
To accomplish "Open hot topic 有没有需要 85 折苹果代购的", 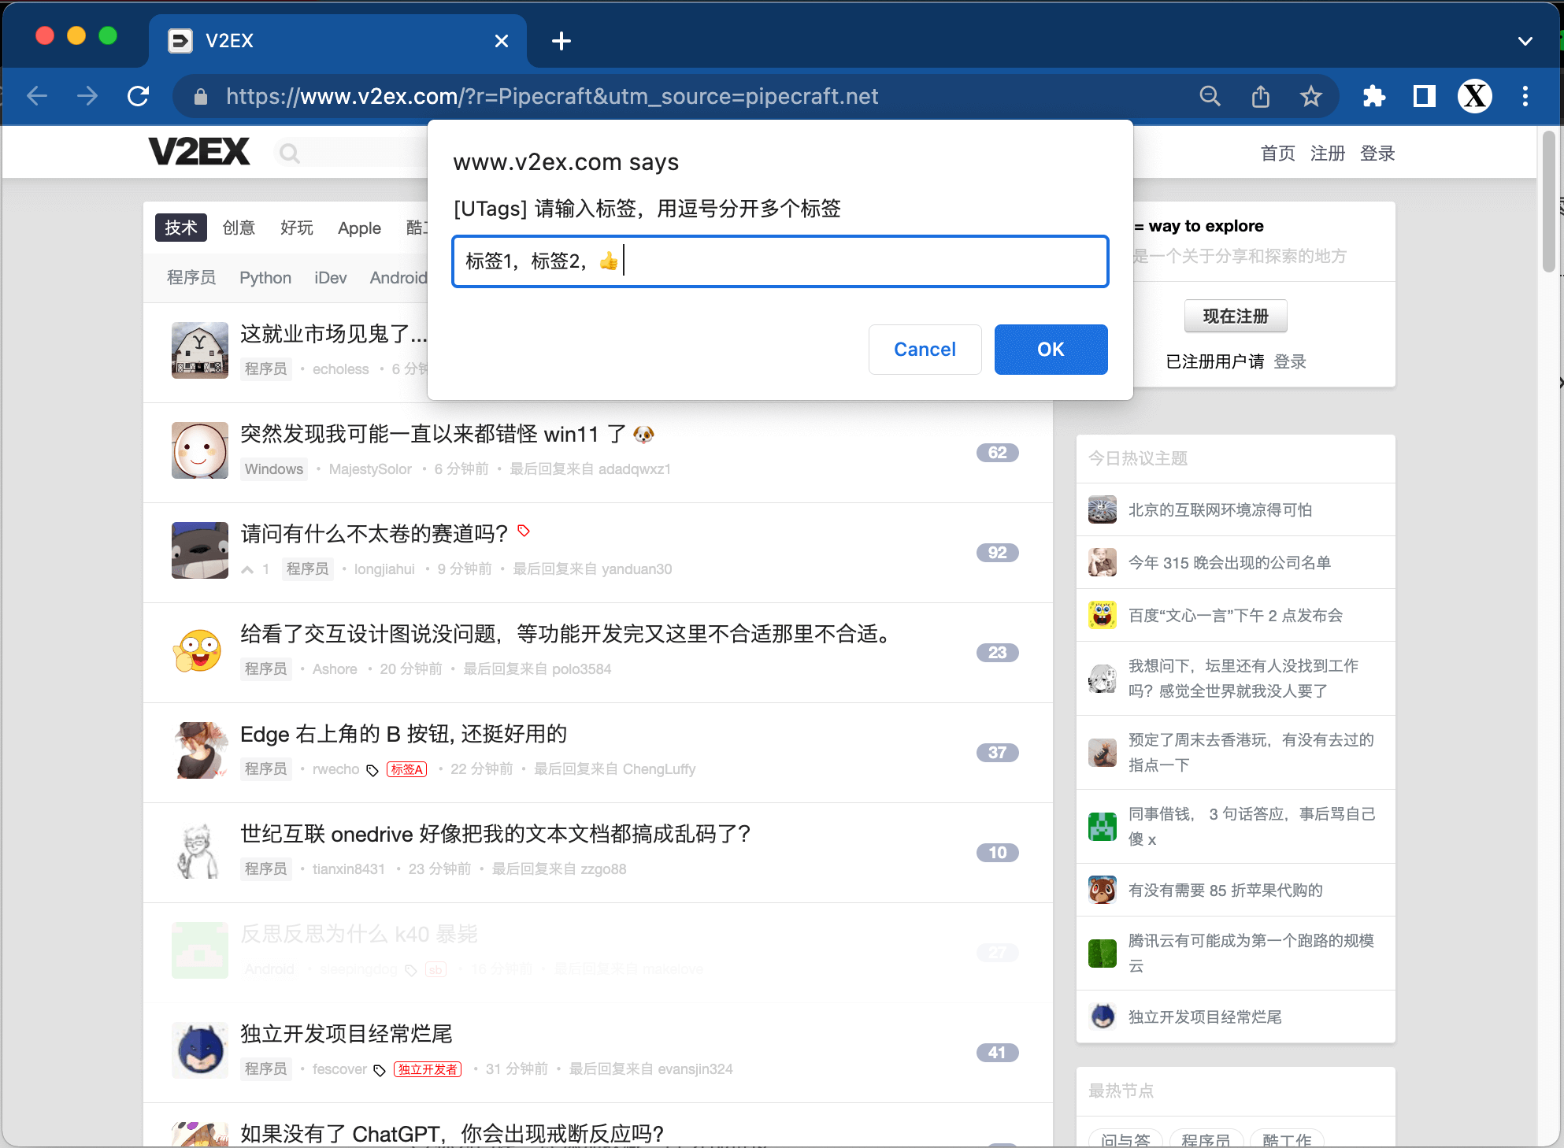I will 1225,891.
